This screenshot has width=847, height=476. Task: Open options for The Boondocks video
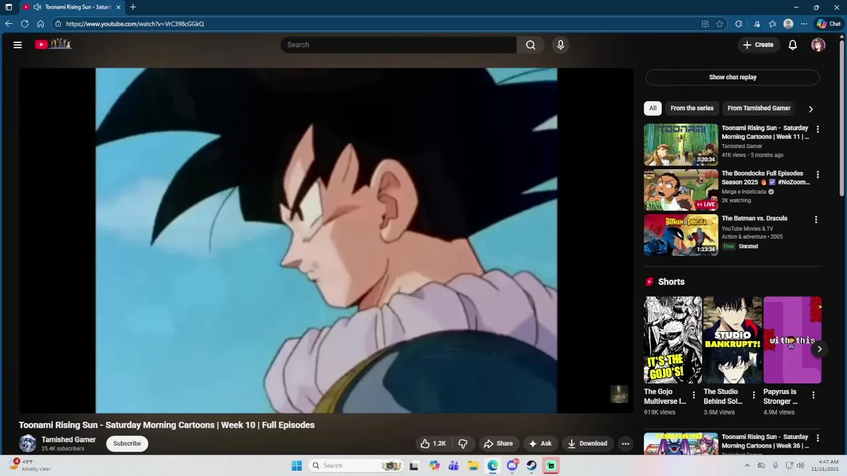coord(817,175)
